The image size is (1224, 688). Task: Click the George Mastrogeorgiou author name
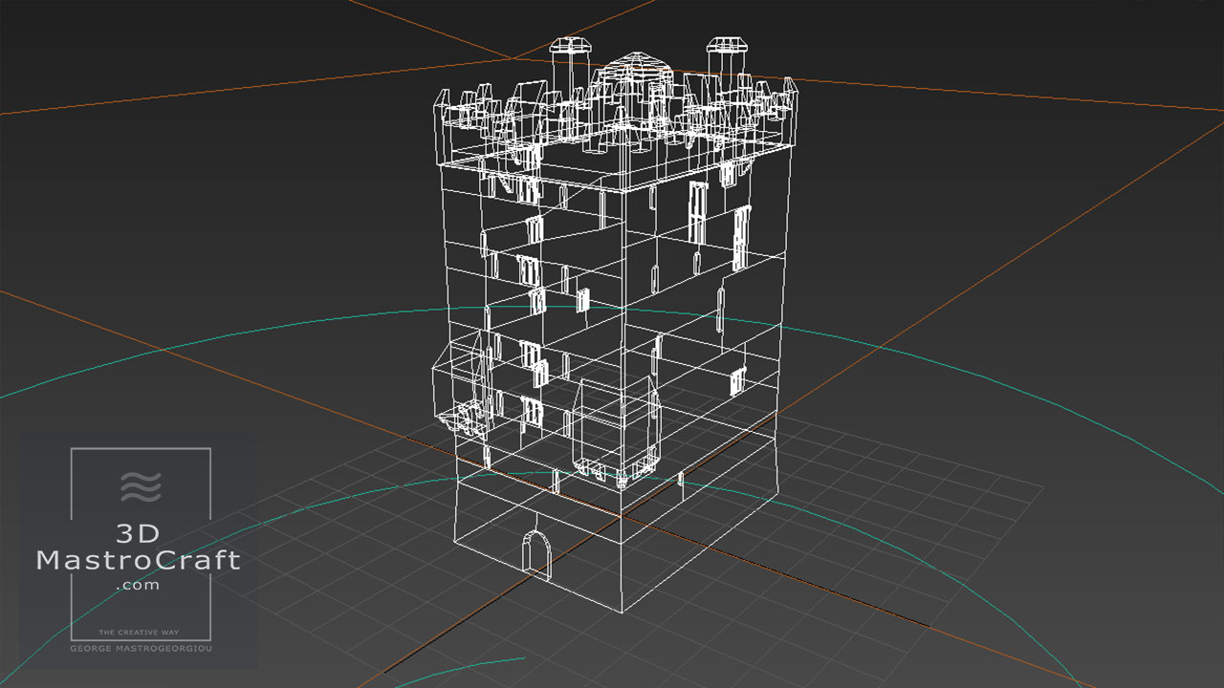click(140, 648)
